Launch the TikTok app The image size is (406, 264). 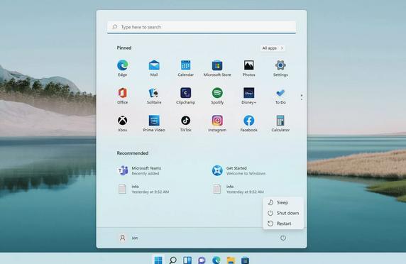pyautogui.click(x=186, y=123)
